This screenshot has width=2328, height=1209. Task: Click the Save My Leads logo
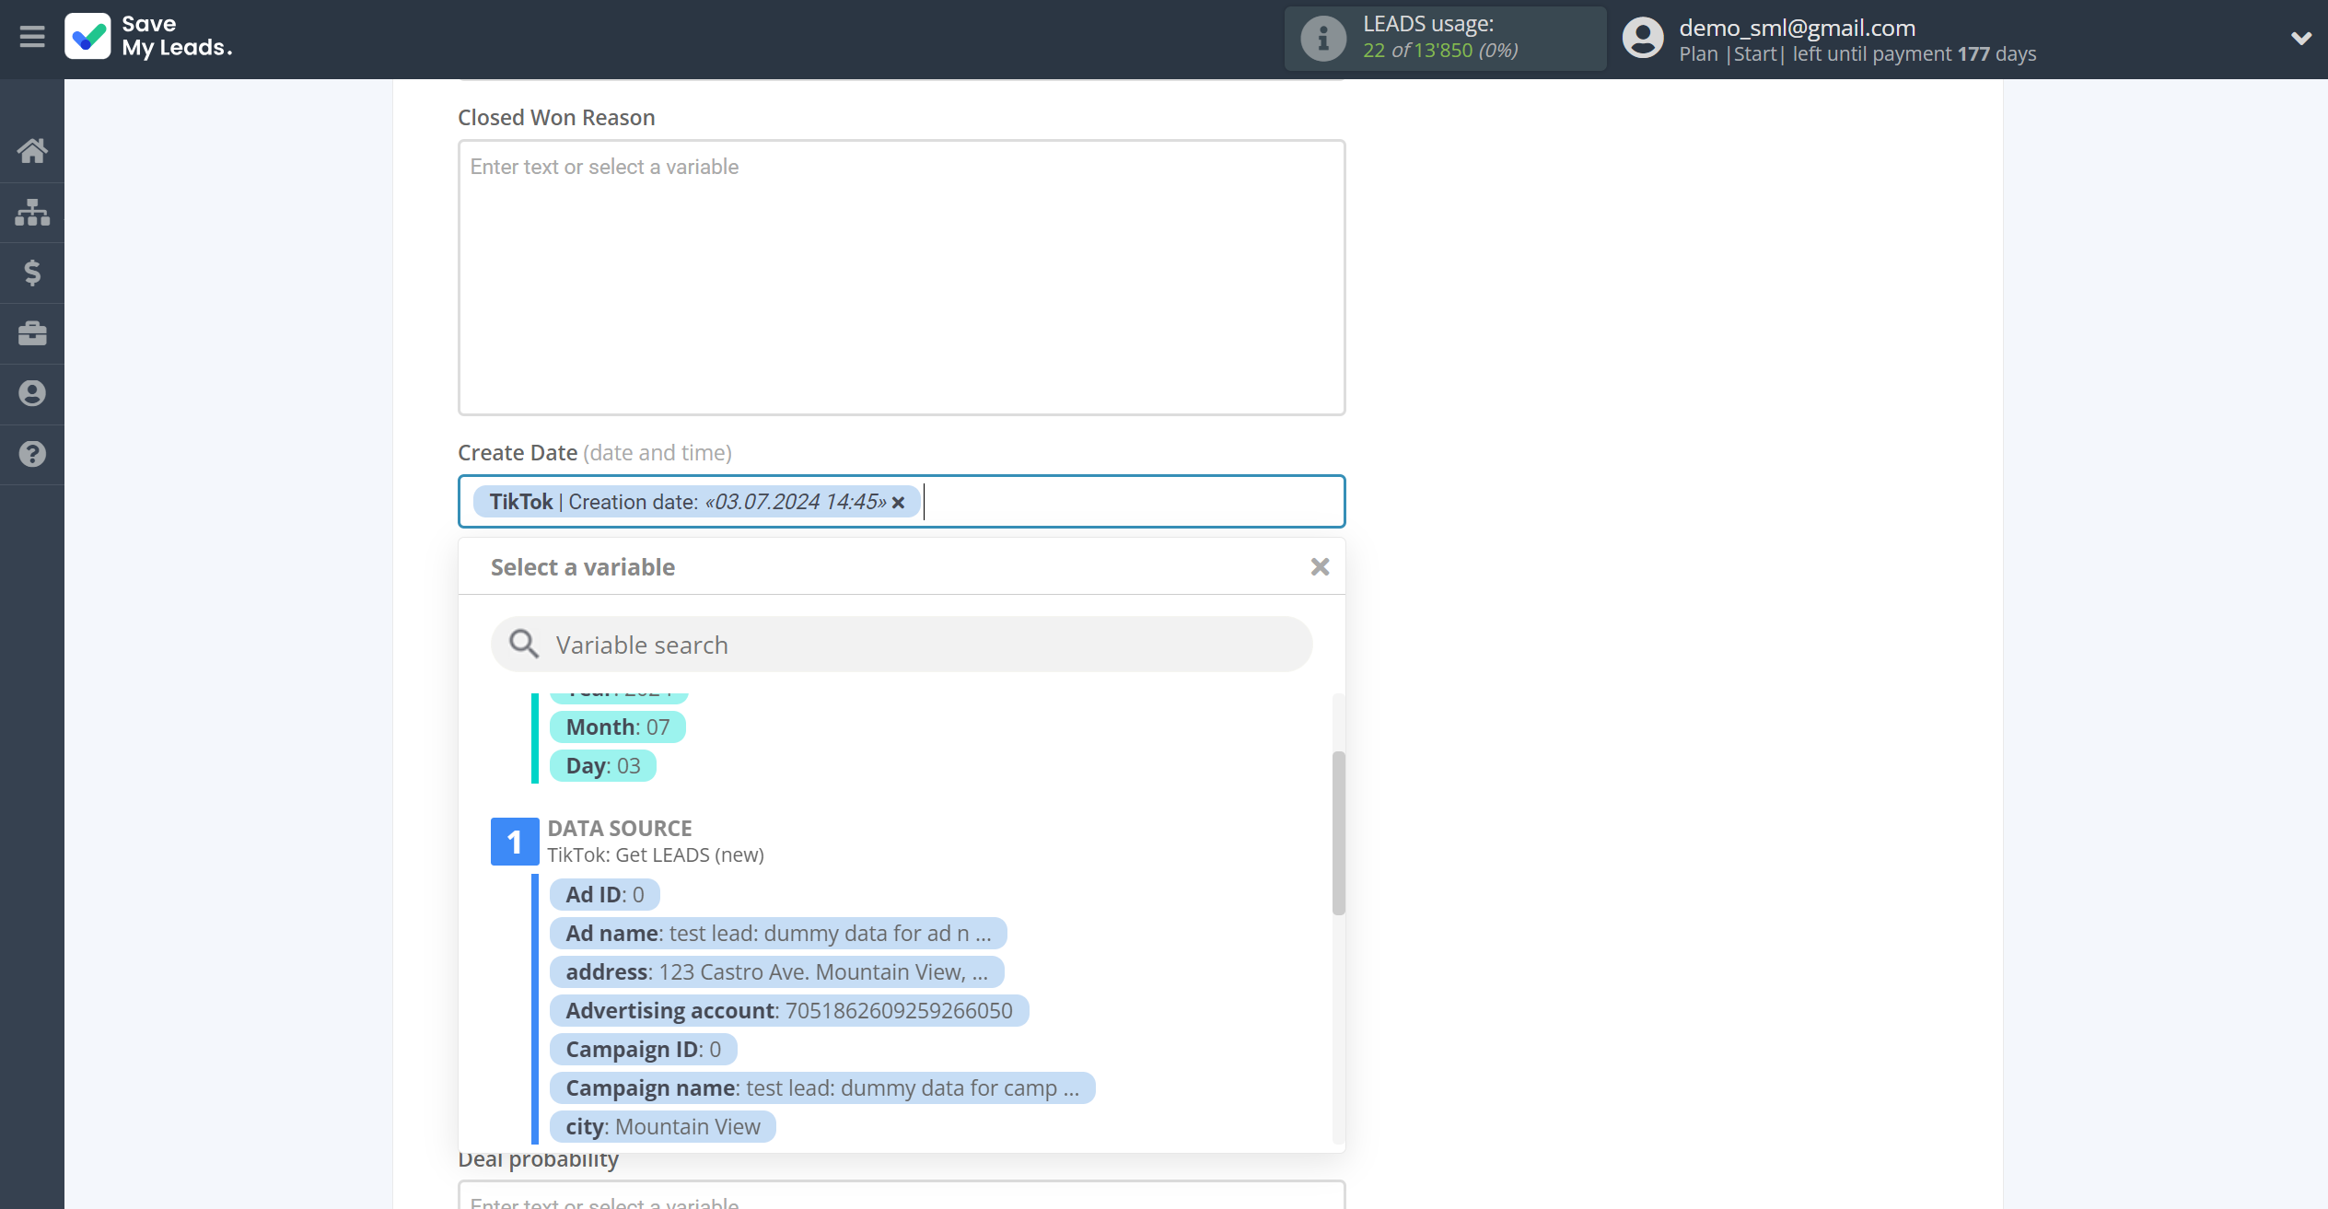[x=148, y=37]
